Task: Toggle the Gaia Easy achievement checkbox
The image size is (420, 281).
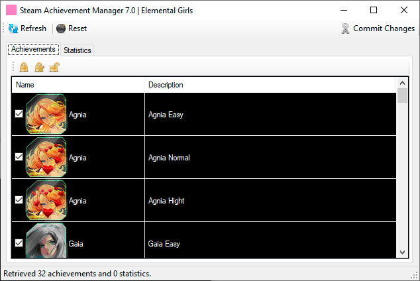Action: coord(19,243)
